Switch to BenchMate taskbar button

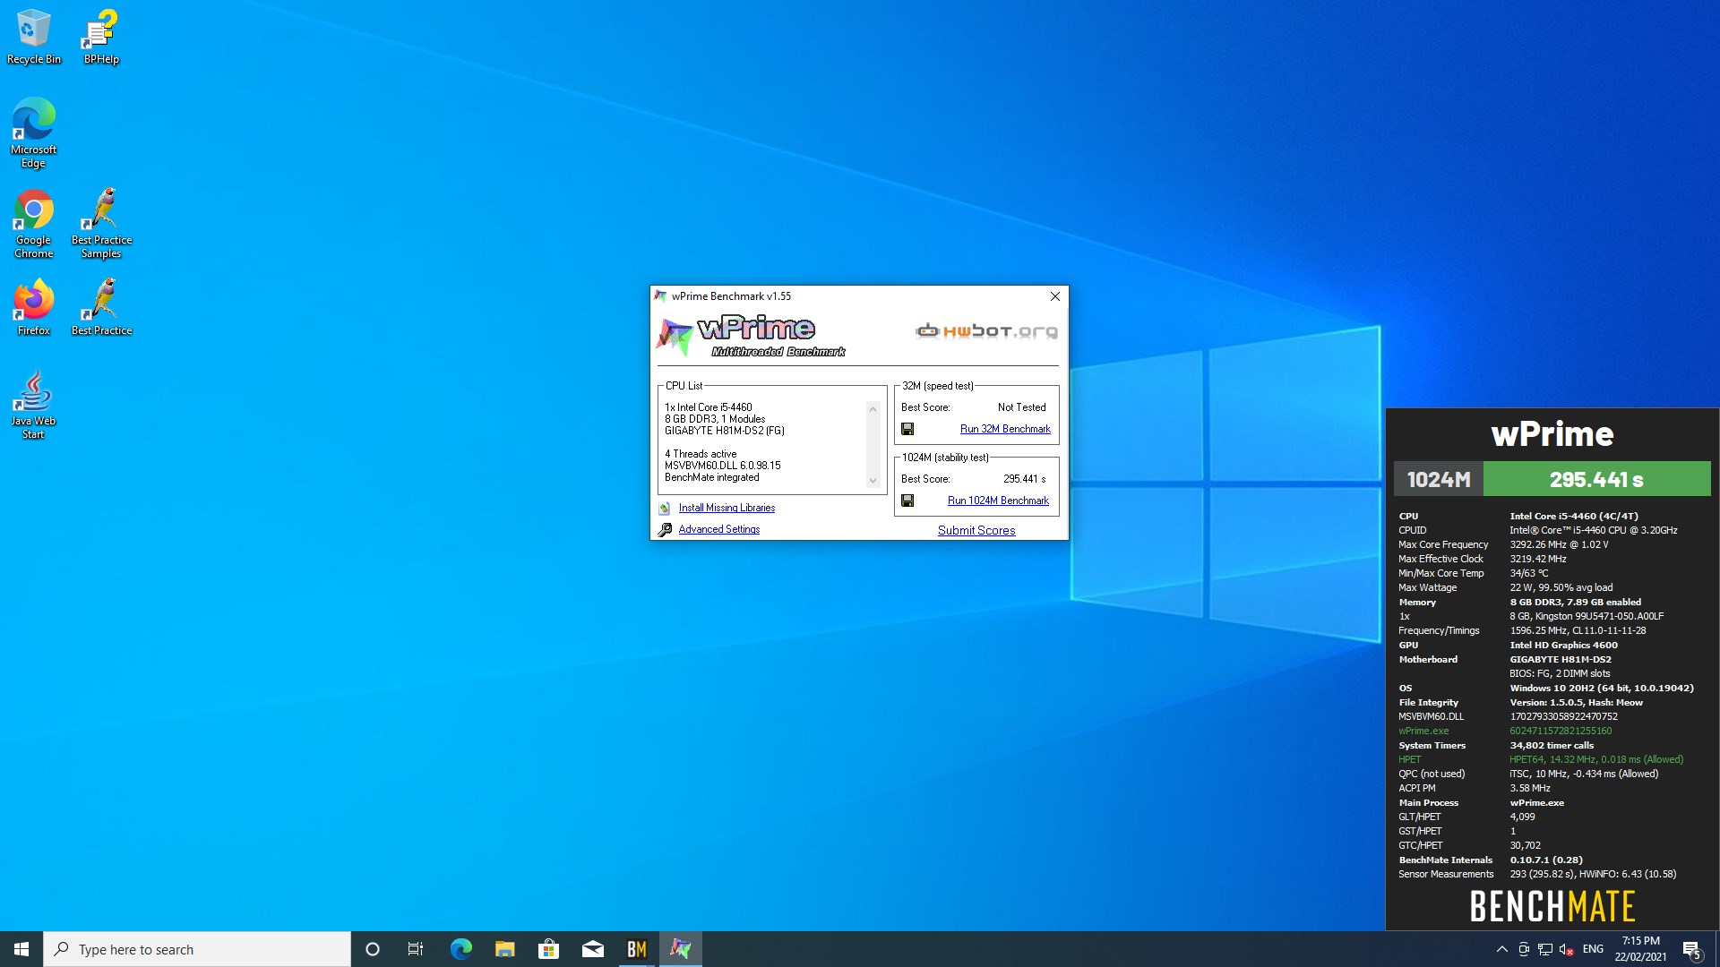pyautogui.click(x=636, y=949)
